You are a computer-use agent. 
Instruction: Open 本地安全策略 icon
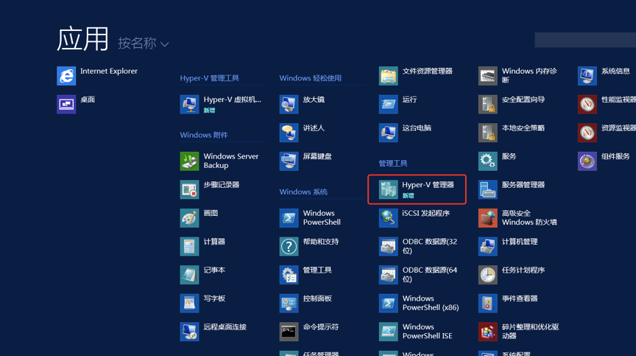pos(487,133)
